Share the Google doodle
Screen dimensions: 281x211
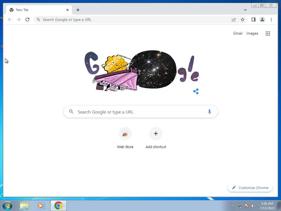[x=196, y=91]
